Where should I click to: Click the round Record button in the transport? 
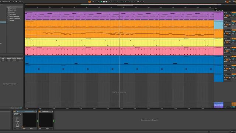tap(106, 1)
